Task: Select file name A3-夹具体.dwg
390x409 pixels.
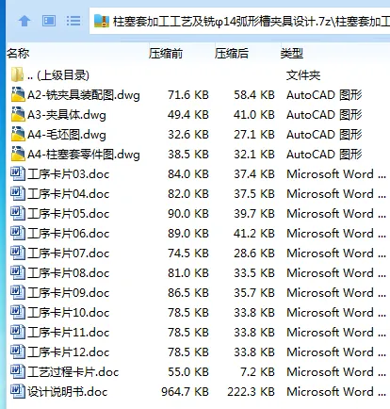Action: [x=67, y=115]
